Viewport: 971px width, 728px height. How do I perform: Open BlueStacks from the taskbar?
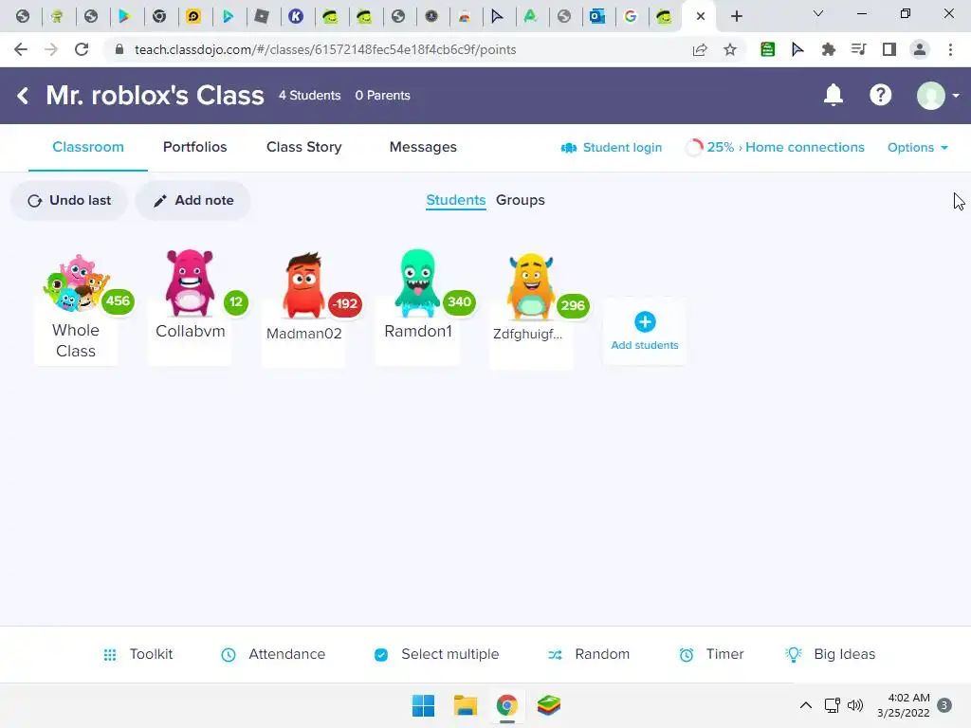(x=548, y=705)
